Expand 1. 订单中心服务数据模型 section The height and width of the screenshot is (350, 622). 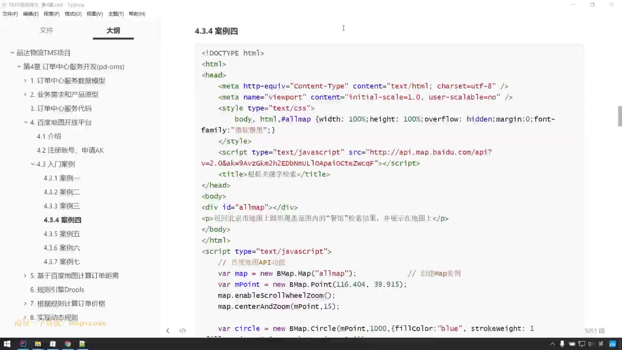25,80
